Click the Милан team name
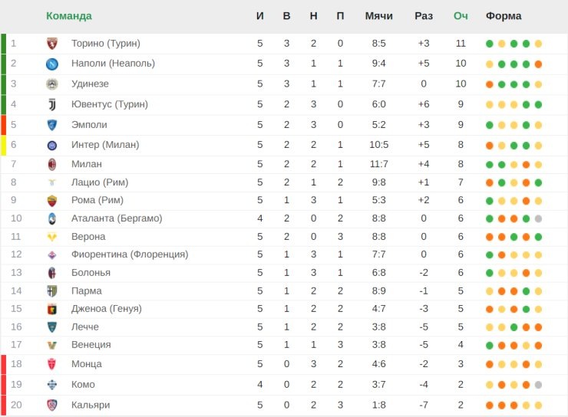The height and width of the screenshot is (417, 568). [86, 164]
